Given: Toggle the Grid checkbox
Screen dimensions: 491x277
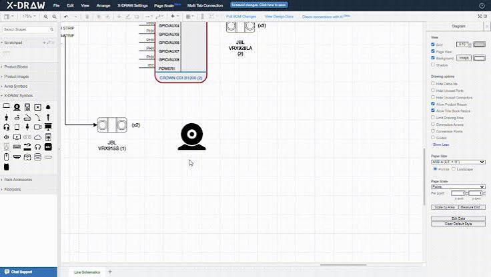Looking at the screenshot, I should pyautogui.click(x=433, y=45).
